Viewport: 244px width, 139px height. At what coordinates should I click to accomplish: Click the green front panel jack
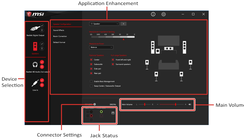point(101,112)
